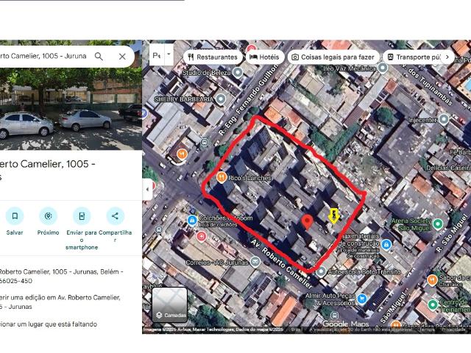Click the search magnifier icon
471x353 pixels.
pos(99,56)
